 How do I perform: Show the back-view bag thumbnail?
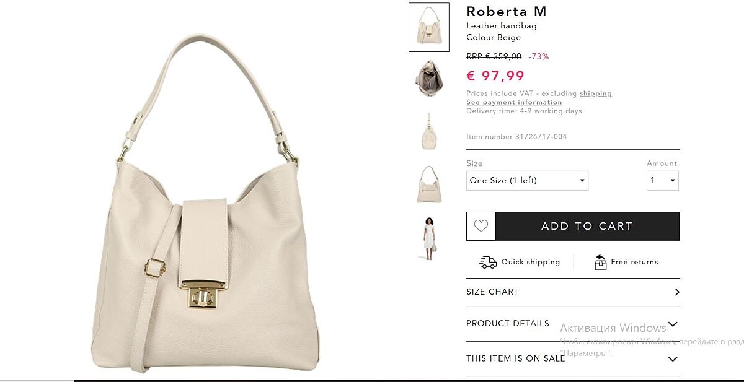click(429, 184)
